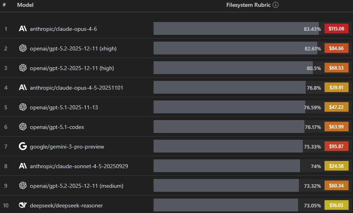Click the Anthropic logo for claude-opus-4-6
Screen dimensions: 353x213
(x=22, y=29)
